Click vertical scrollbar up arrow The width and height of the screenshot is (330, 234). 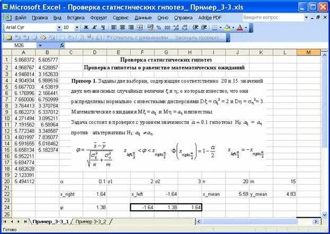(324, 55)
